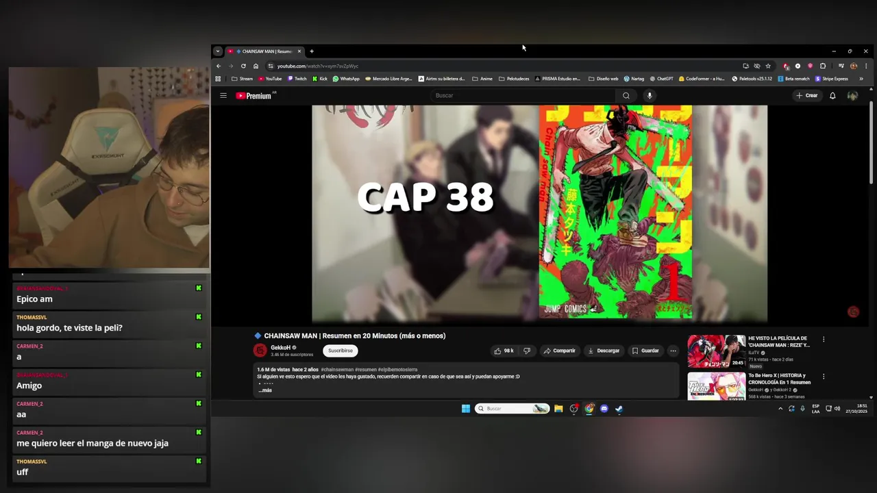Click the Suscribirse button
Screen dimensions: 877x493
341,351
